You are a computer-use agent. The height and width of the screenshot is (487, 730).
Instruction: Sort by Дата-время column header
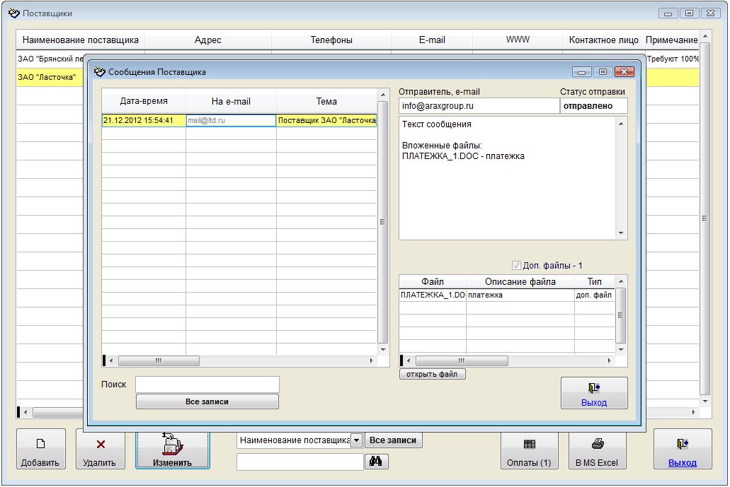coord(144,101)
